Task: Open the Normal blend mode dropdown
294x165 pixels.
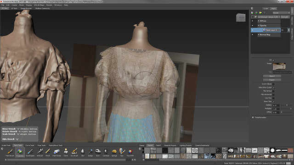Action: tap(281, 13)
